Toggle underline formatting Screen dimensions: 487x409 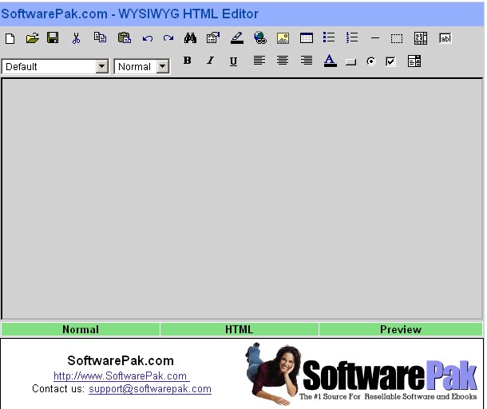(x=233, y=61)
